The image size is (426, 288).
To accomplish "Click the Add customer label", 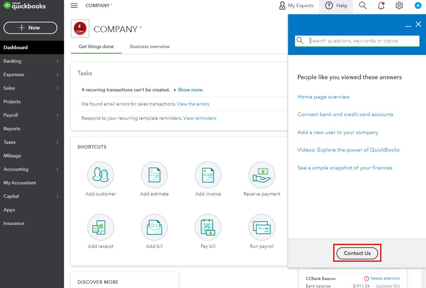I will click(100, 194).
